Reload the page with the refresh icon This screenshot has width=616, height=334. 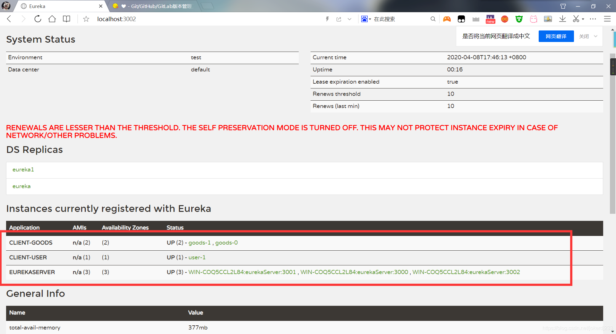(38, 19)
